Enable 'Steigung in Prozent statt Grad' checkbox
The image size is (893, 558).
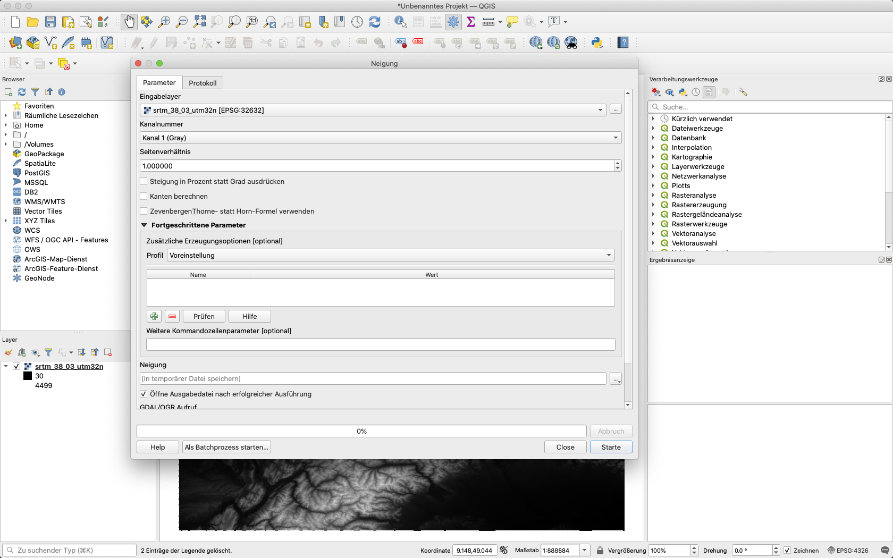click(144, 182)
